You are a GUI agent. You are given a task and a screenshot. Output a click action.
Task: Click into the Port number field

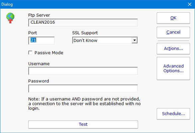point(41,40)
